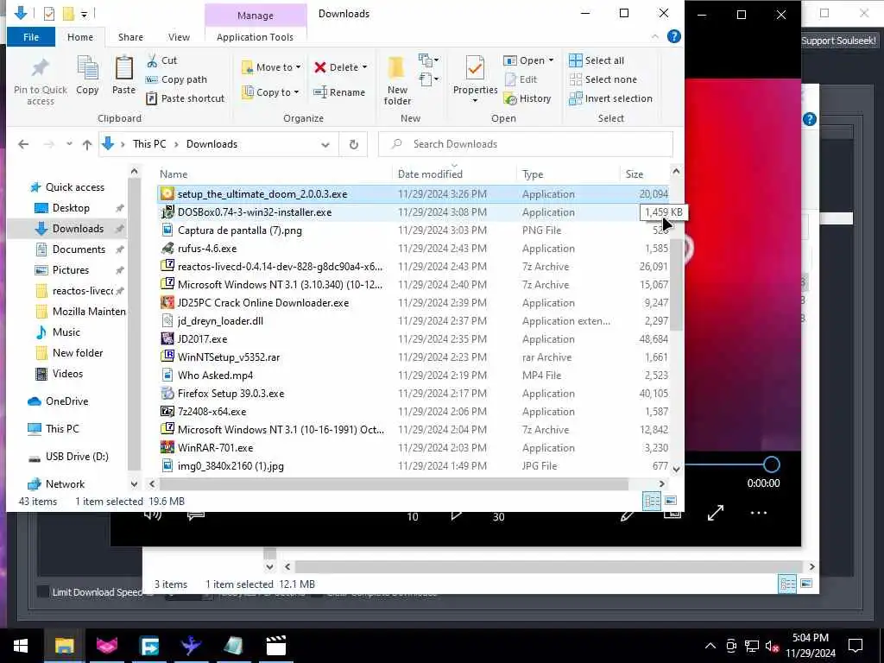The image size is (884, 663).
Task: Click the edit pencil icon in video player
Action: point(627,515)
